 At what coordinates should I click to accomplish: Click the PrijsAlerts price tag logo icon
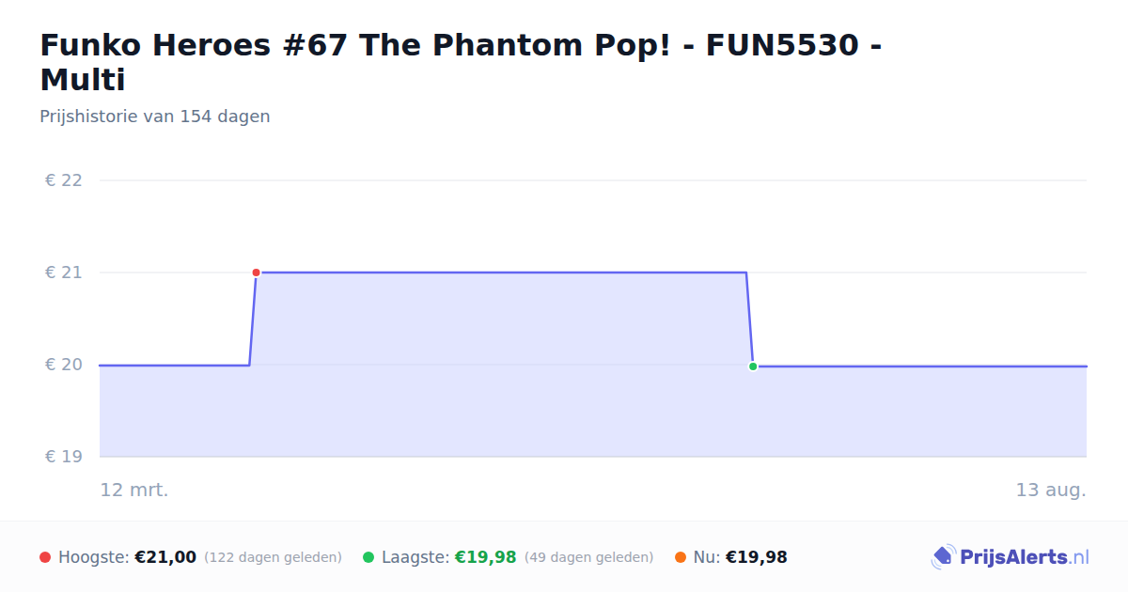pos(943,557)
